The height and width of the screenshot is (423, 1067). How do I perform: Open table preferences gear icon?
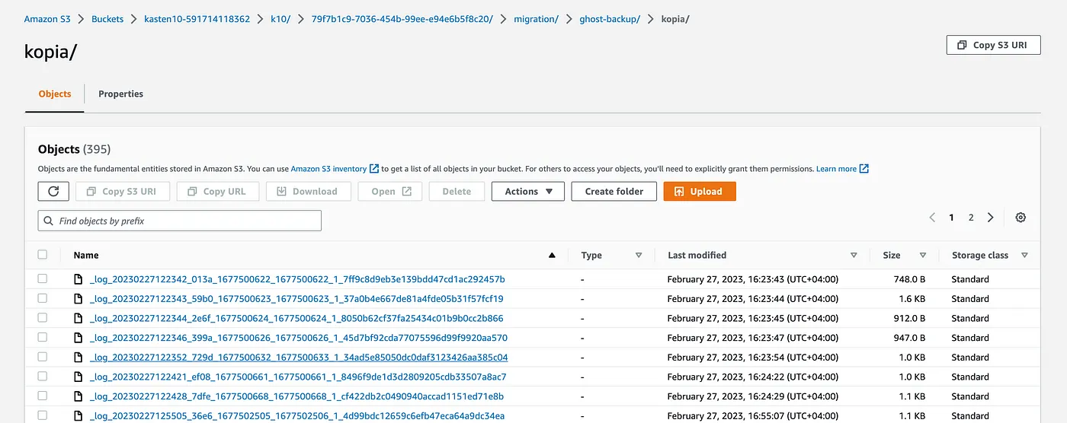tap(1021, 218)
